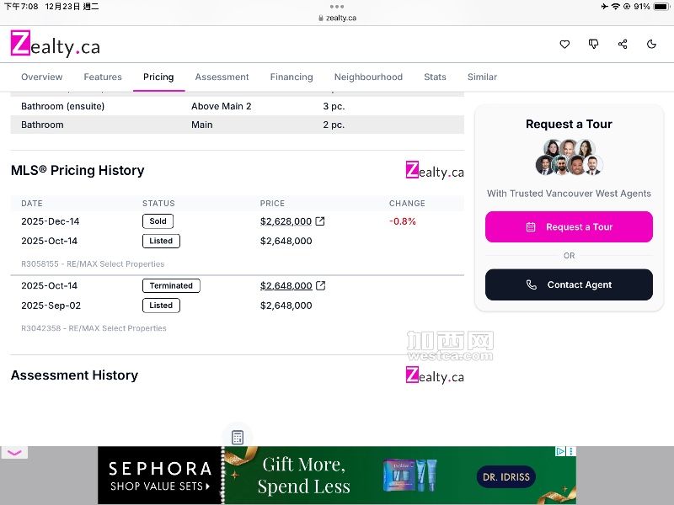Click the Contact Agent button
Viewport: 674px width, 505px height.
click(x=569, y=284)
